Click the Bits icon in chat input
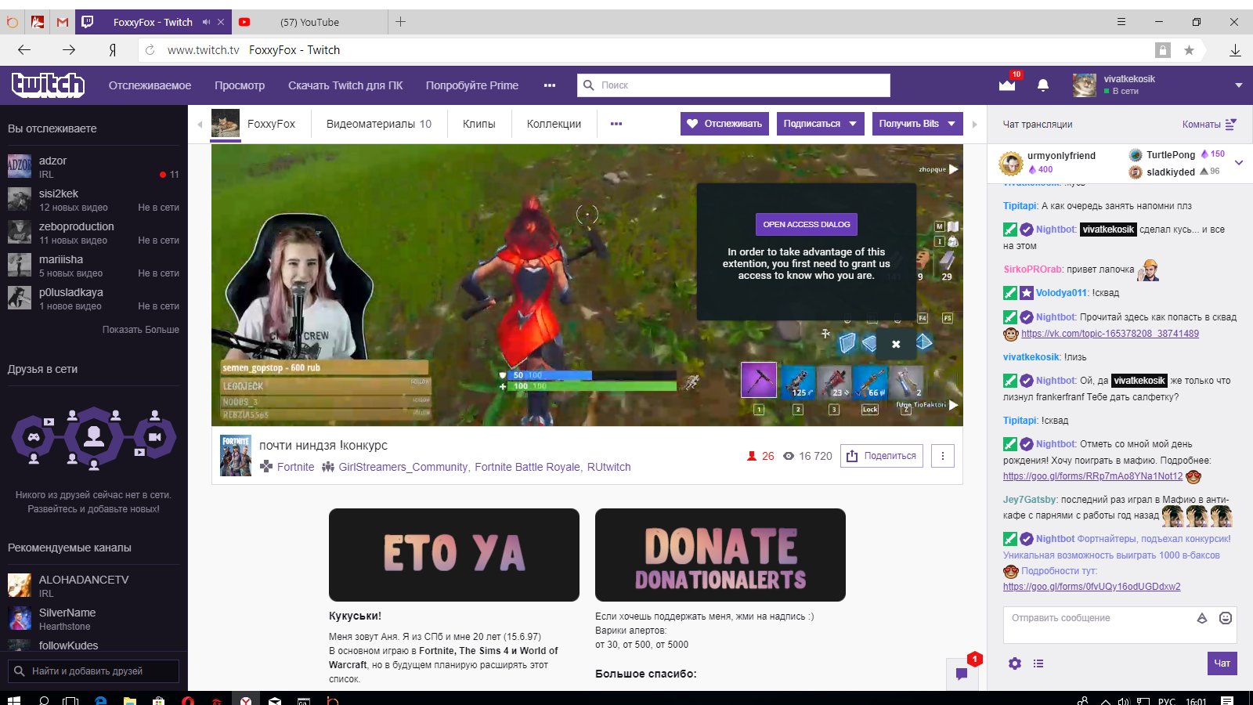The height and width of the screenshot is (705, 1253). click(x=1202, y=618)
